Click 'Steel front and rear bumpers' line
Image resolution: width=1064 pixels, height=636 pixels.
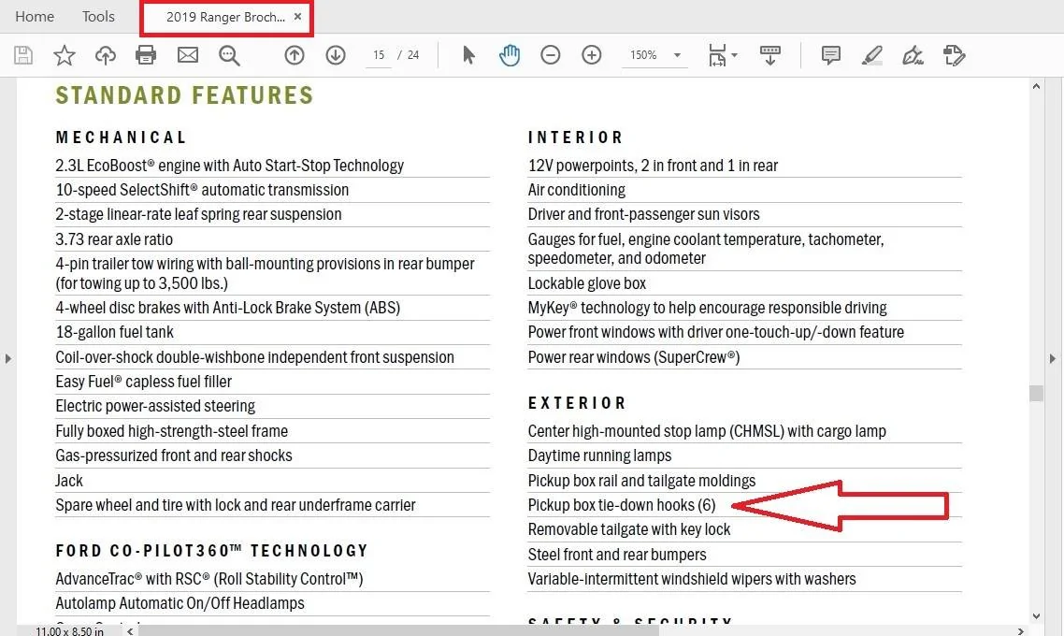617,555
